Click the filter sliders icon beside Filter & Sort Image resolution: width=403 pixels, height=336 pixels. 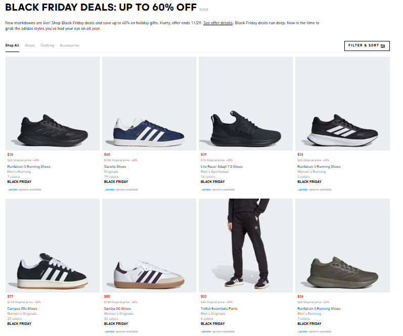[383, 46]
